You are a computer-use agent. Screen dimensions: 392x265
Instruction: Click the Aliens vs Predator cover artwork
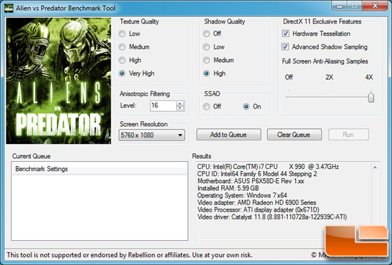click(x=58, y=80)
